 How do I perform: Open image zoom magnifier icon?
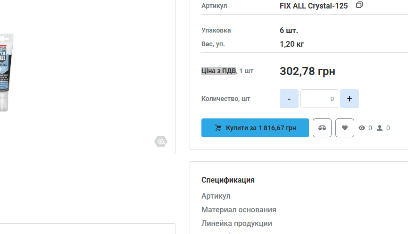(161, 142)
